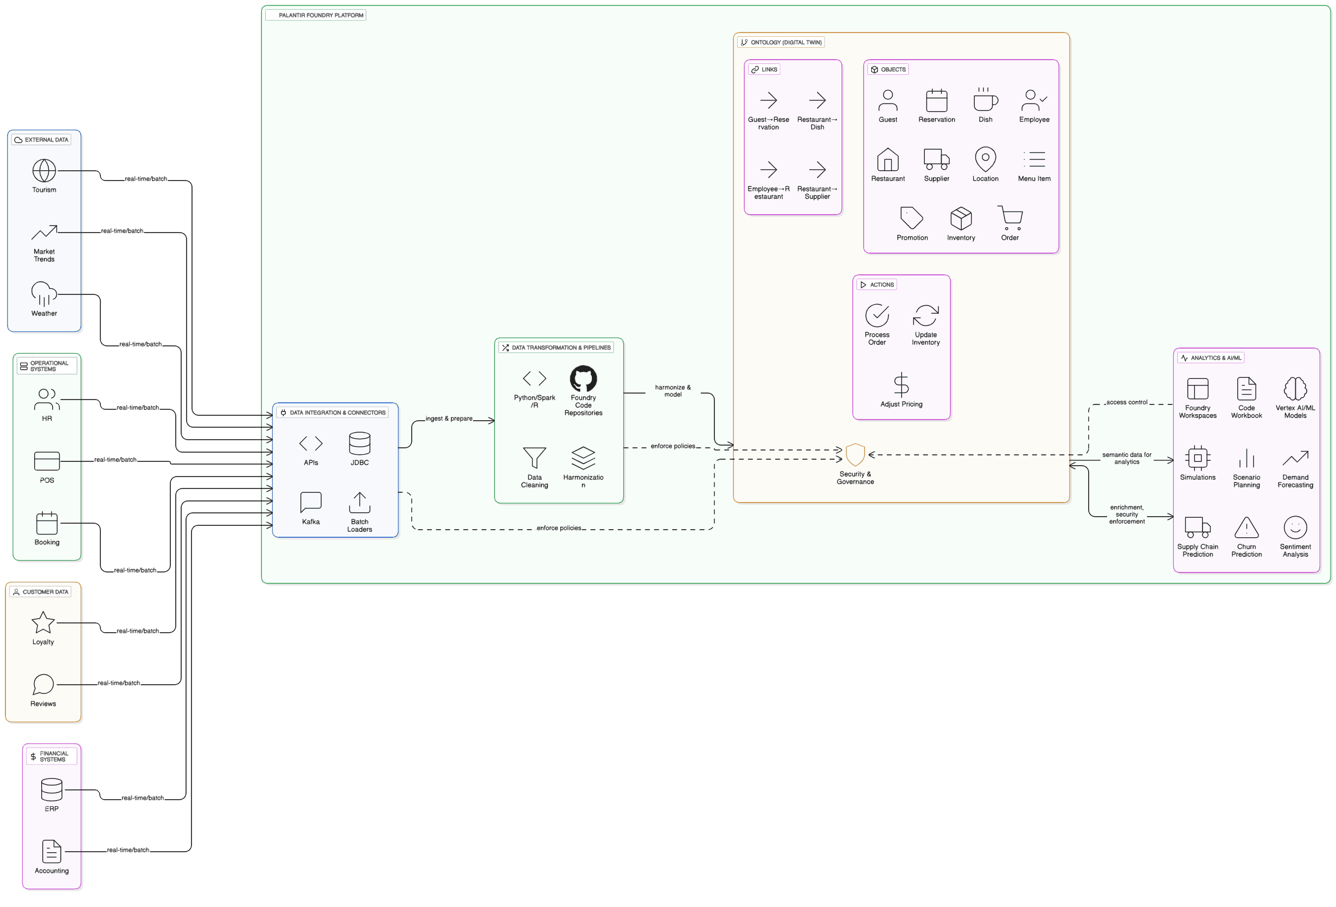Click the Kafka message icon
The width and height of the screenshot is (1336, 907).
click(310, 502)
